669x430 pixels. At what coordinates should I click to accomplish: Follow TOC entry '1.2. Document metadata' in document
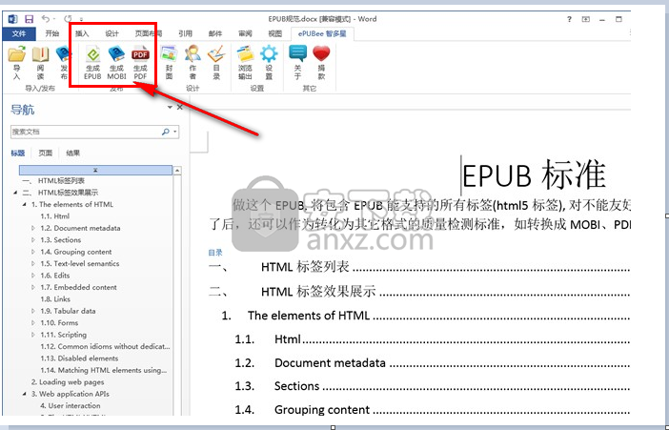(330, 363)
